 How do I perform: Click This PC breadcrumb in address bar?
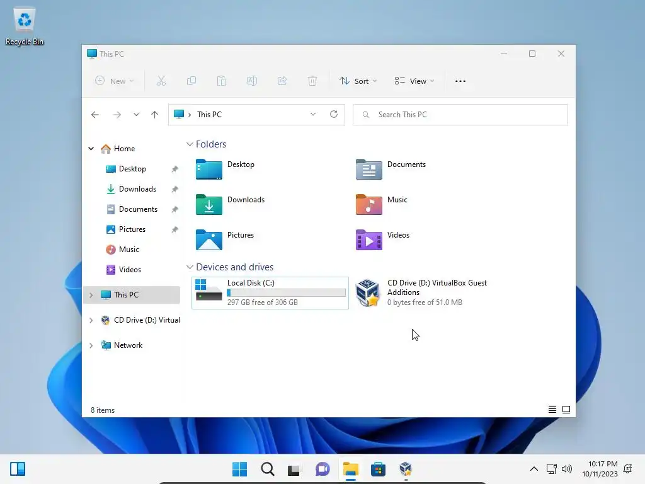209,115
